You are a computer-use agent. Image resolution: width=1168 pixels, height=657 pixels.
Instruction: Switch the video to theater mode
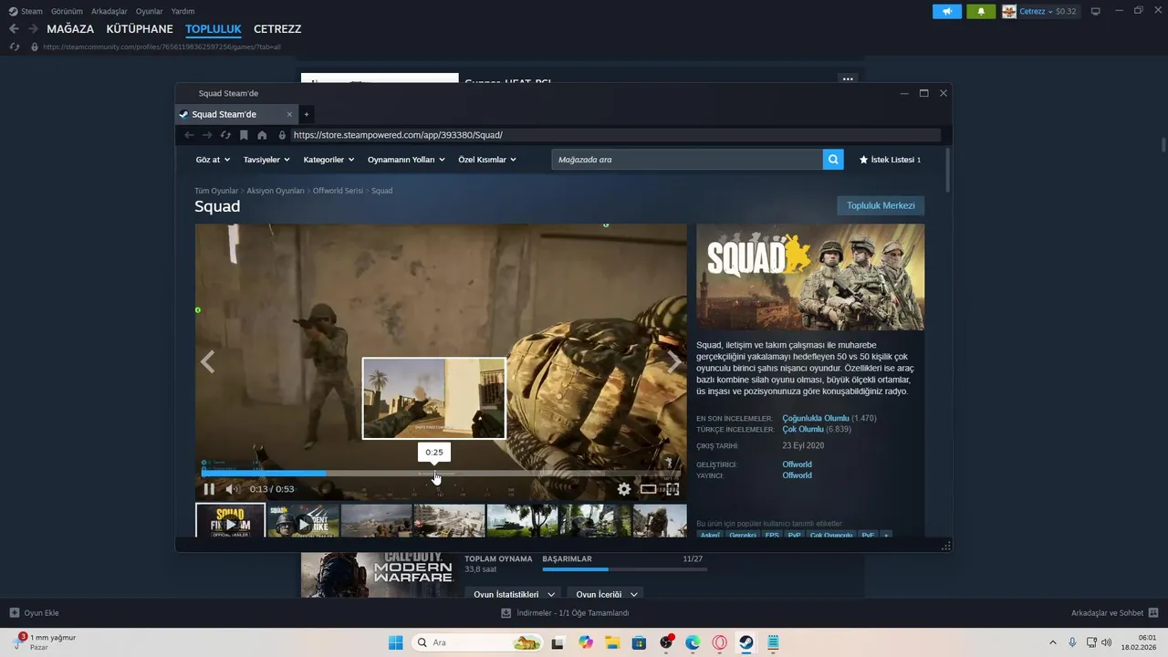tap(648, 489)
